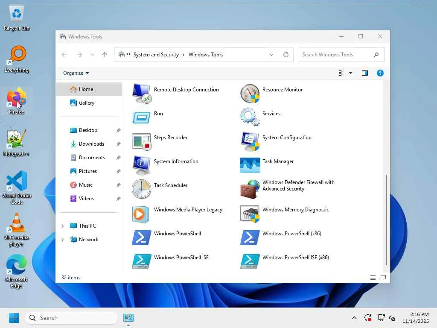The height and width of the screenshot is (328, 437).
Task: Click the taskbar Search box
Action: (x=71, y=318)
